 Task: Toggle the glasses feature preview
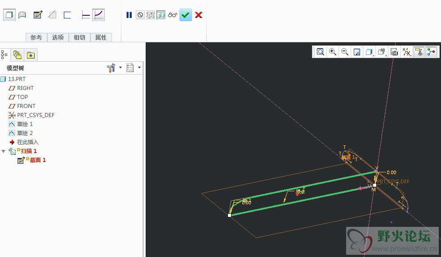coord(173,15)
